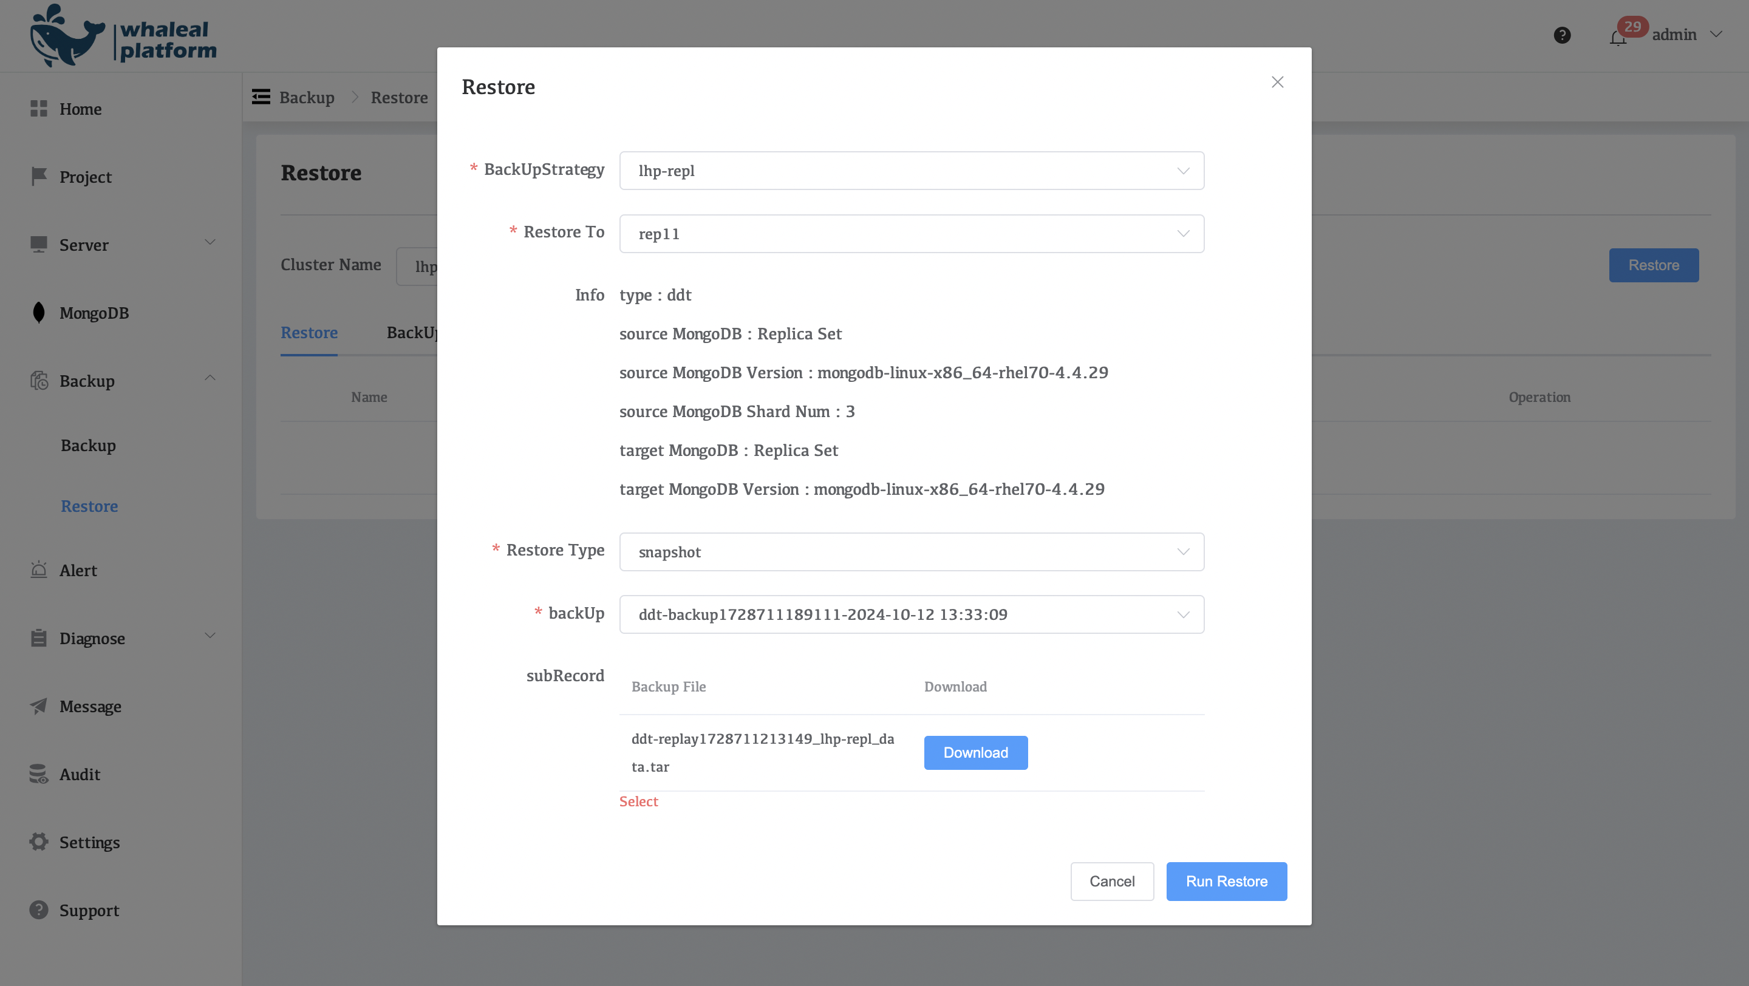
Task: Open the BackUpStrategy dropdown
Action: coord(911,171)
